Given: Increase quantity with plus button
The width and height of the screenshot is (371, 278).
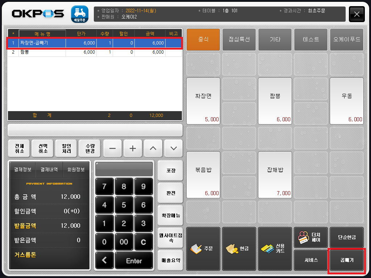Looking at the screenshot, I should pos(133,148).
